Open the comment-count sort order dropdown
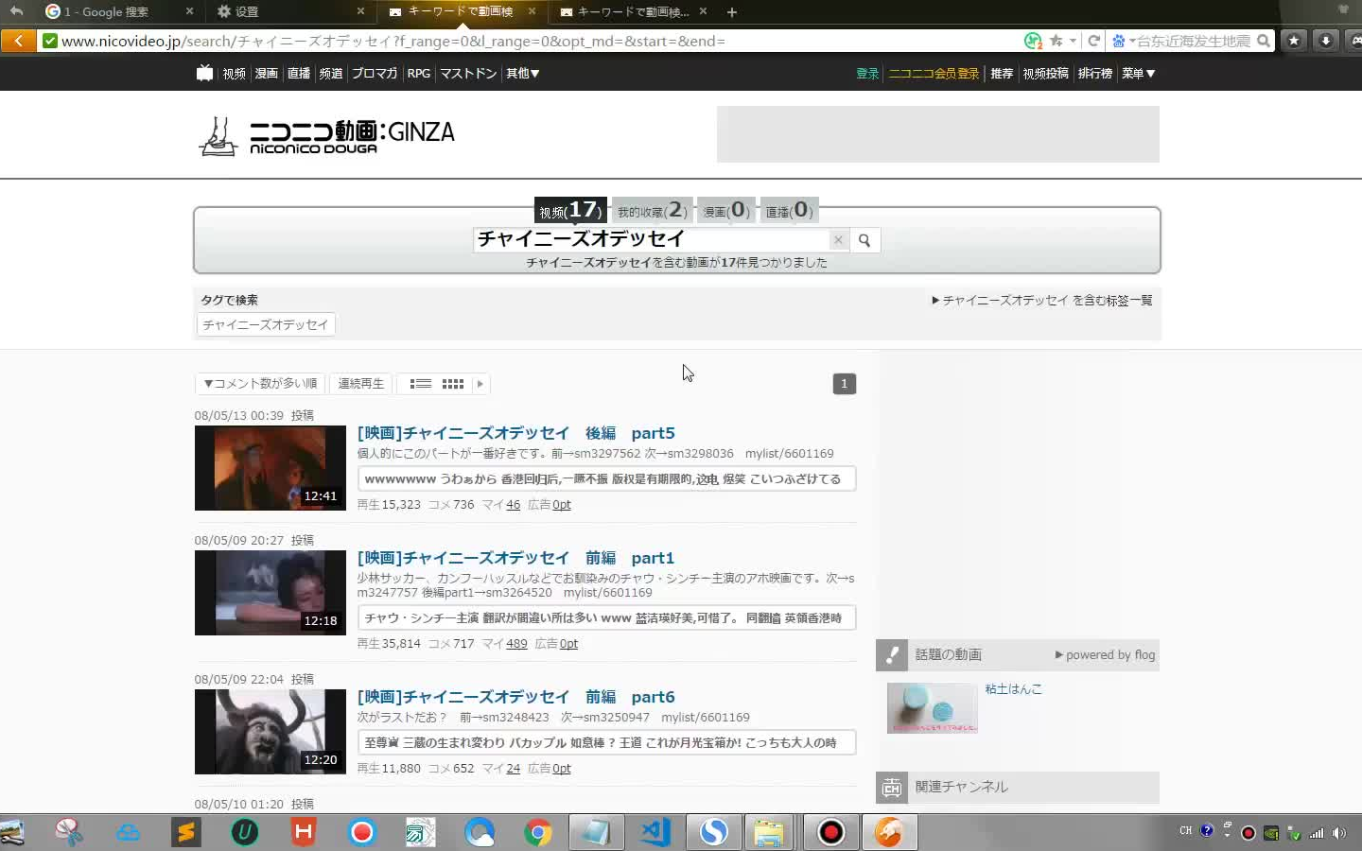Screen dimensions: 1362x851 [x=260, y=384]
